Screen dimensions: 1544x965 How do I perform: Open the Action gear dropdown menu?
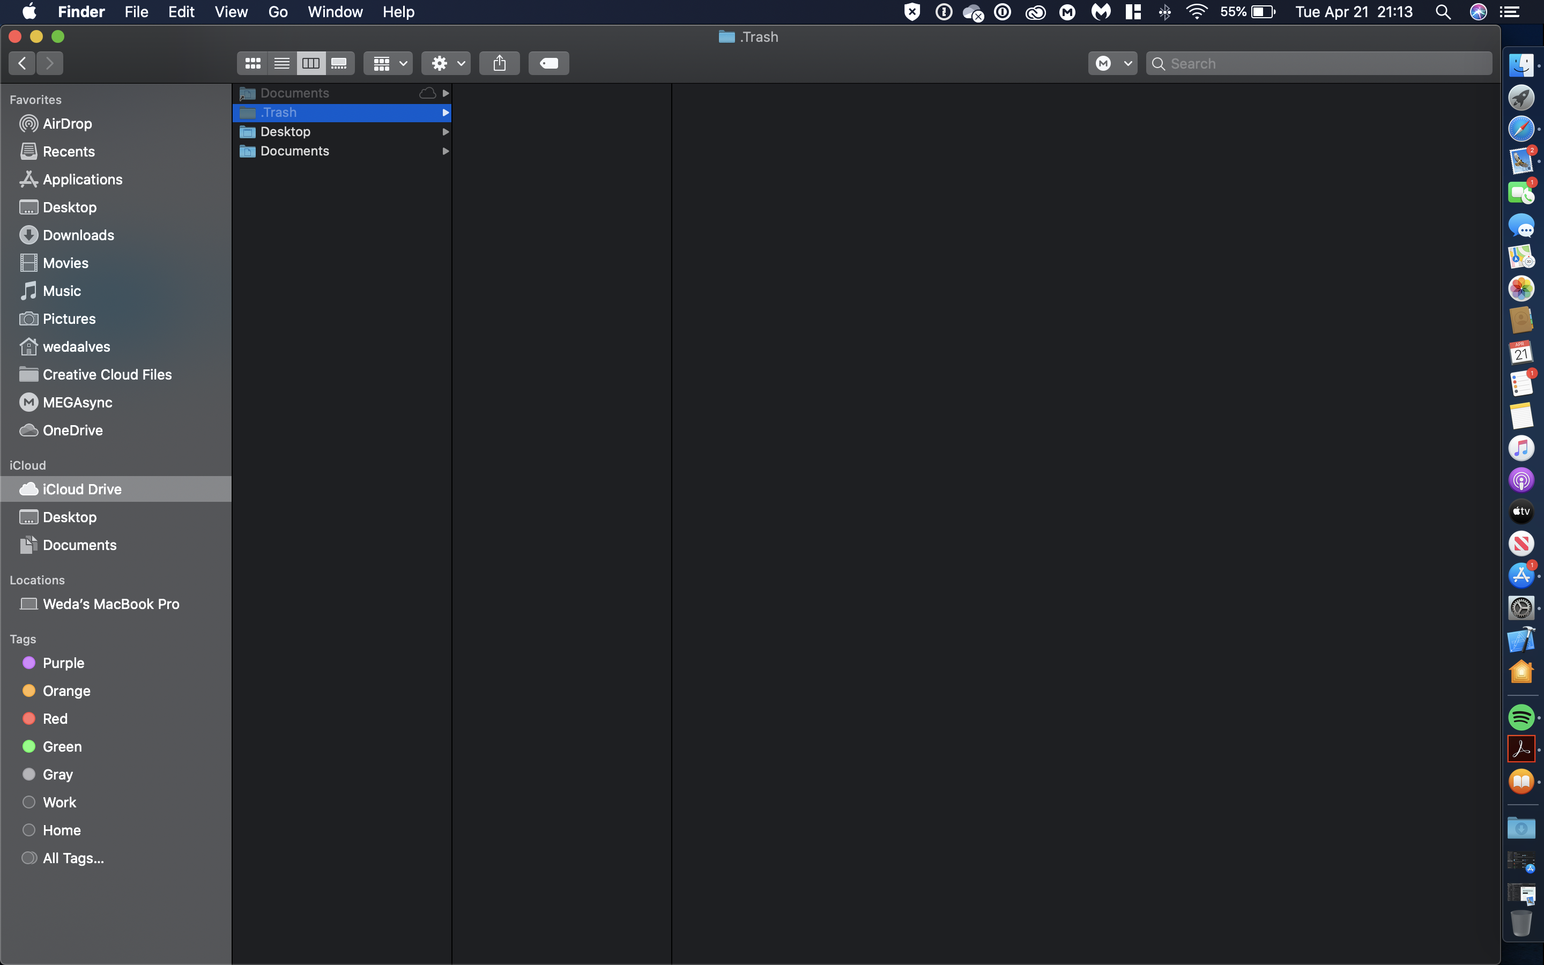446,63
